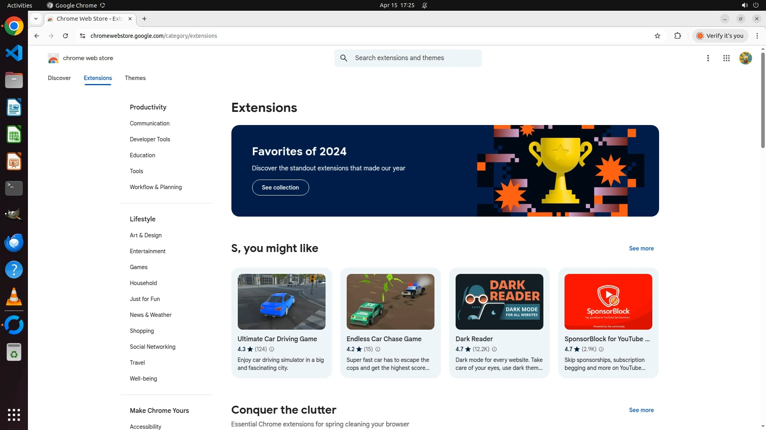Open Chrome three-dot menu
This screenshot has height=430, width=766.
pyautogui.click(x=757, y=36)
